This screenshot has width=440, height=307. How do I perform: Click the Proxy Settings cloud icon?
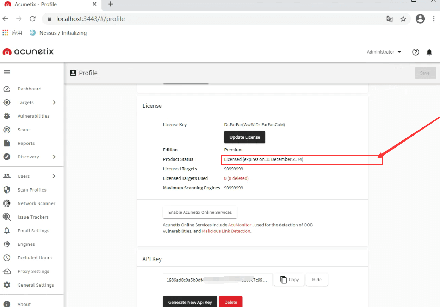click(7, 272)
